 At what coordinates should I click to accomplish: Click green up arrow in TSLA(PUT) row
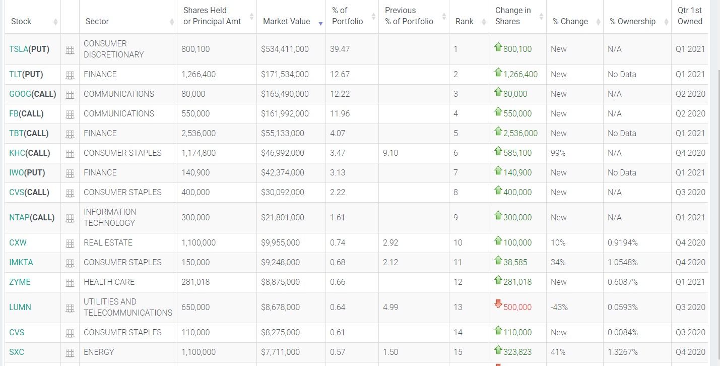tap(498, 47)
